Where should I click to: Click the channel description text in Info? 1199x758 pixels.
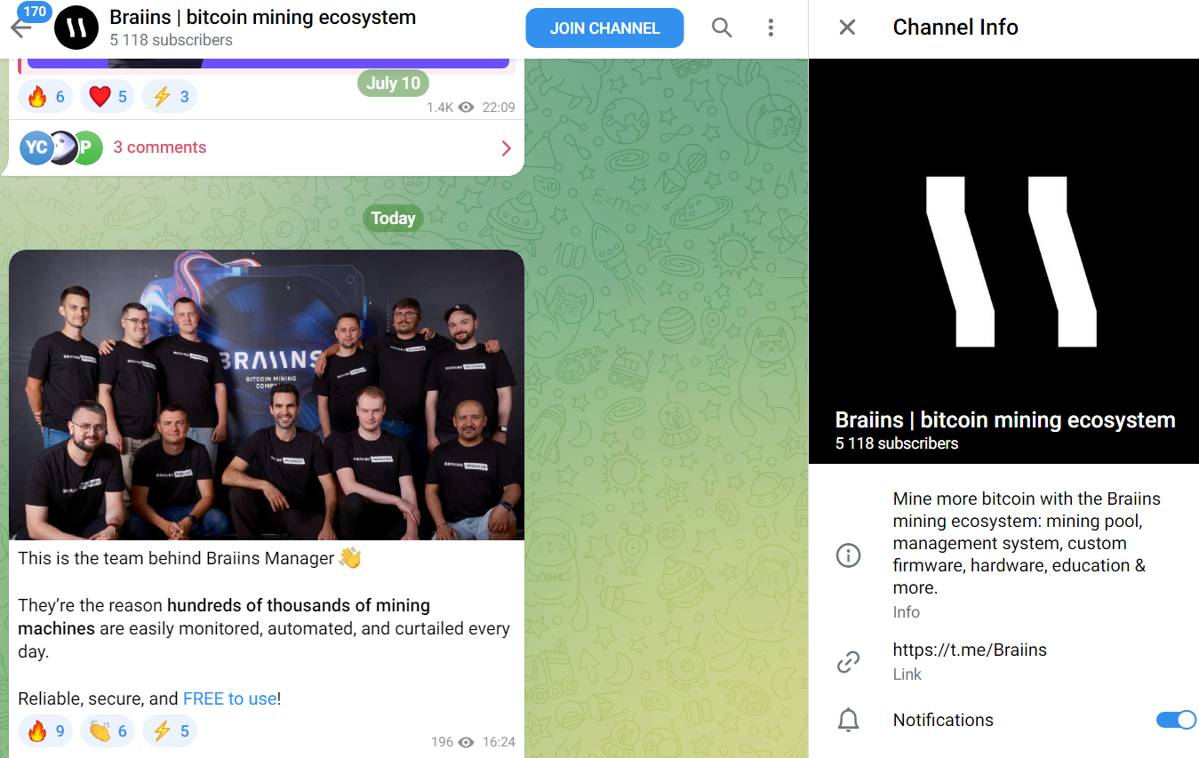pyautogui.click(x=1027, y=543)
